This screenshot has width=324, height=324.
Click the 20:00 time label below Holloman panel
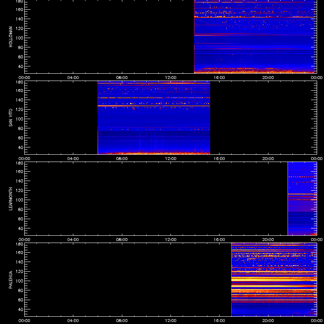268,78
